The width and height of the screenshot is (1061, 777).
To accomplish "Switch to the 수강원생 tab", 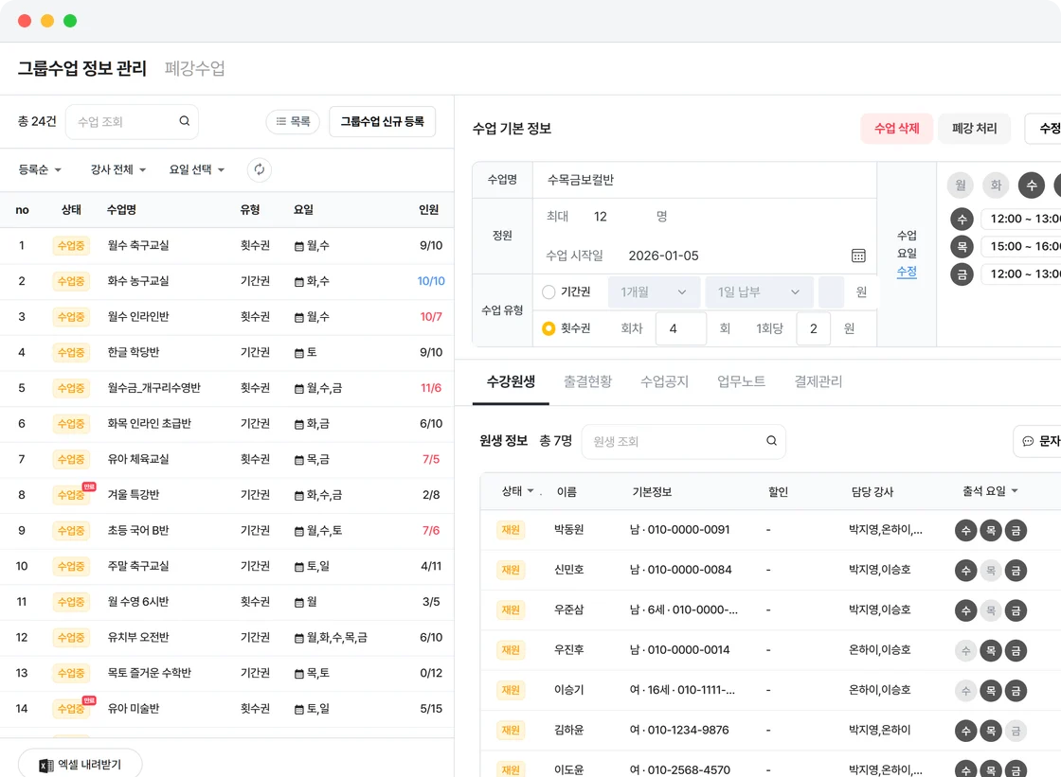I will point(511,381).
